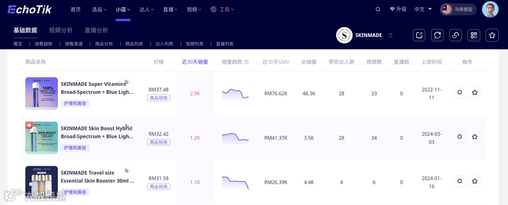
Task: Expand the 视频 menu
Action: pyautogui.click(x=194, y=9)
